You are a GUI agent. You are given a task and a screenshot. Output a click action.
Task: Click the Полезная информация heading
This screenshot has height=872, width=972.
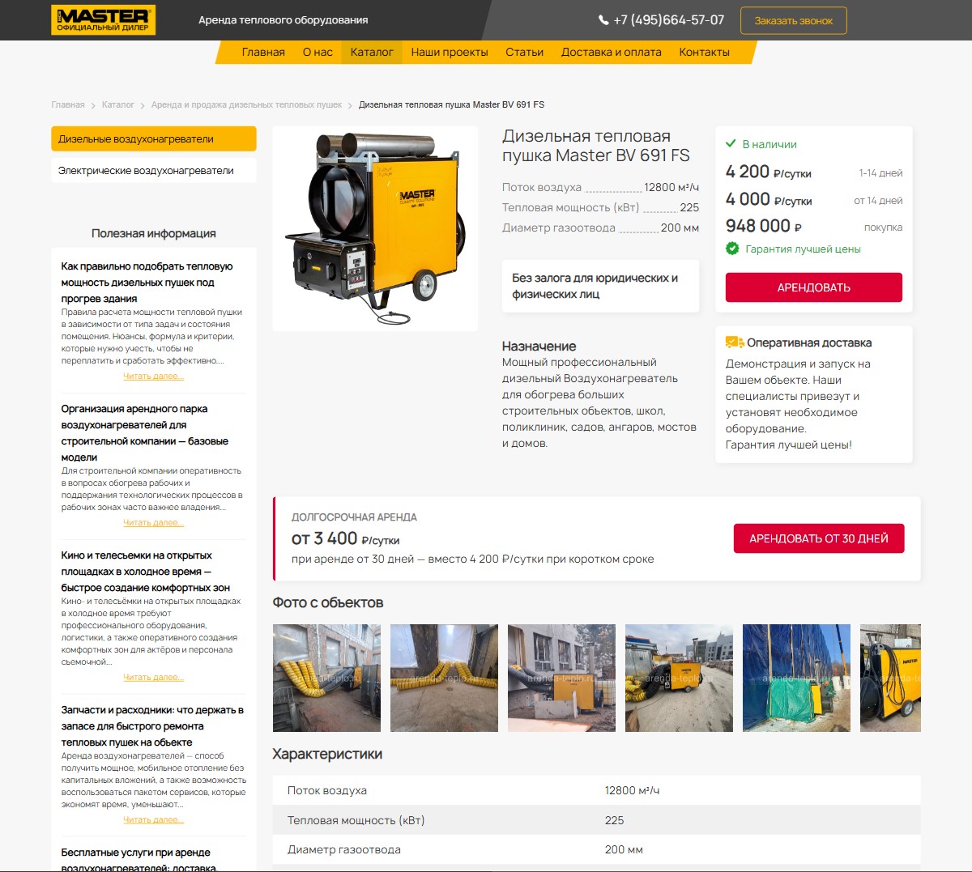(x=154, y=233)
